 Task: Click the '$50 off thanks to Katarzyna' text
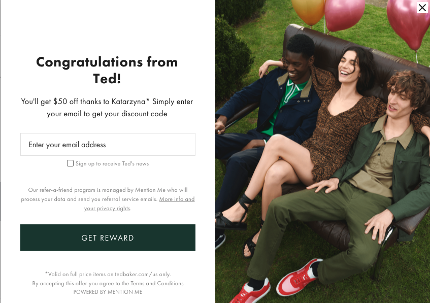[100, 102]
